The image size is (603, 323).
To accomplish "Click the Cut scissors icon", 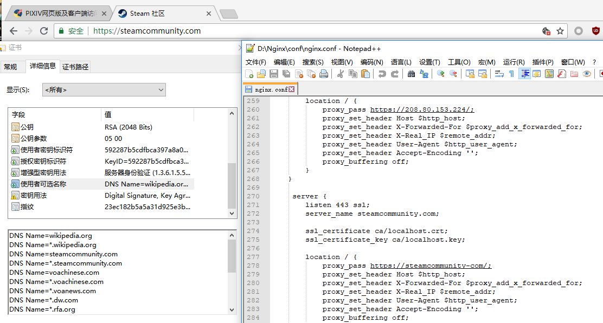I will pos(340,74).
